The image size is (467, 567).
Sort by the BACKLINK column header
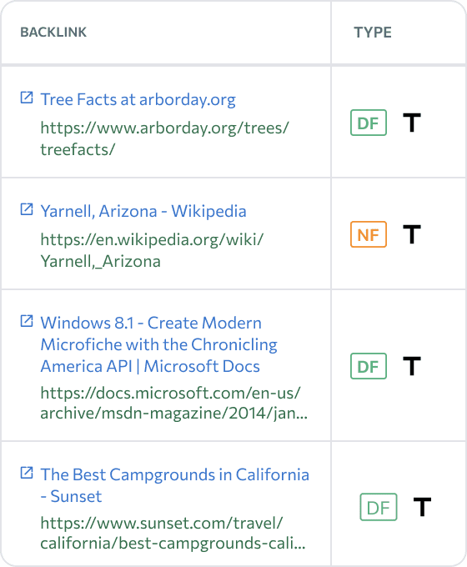(53, 33)
